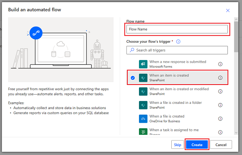Close the Build an automated flow dialog
The image size is (242, 155).
coord(228,10)
